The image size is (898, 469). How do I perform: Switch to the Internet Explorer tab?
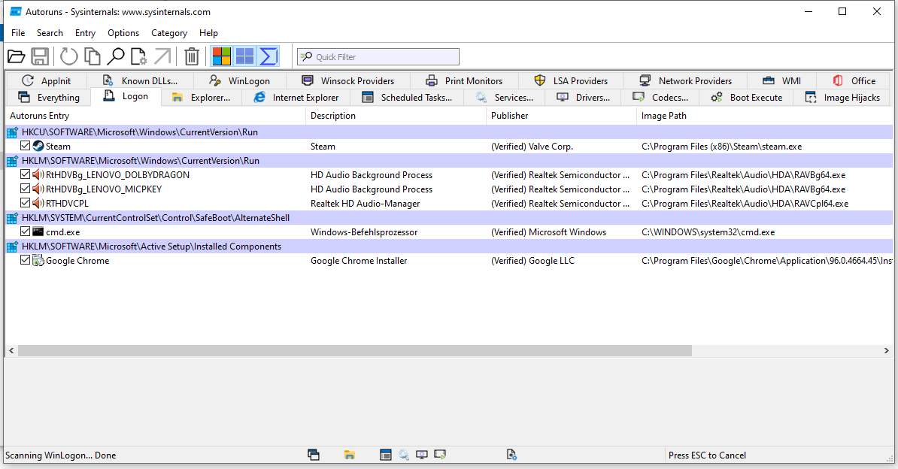pos(296,98)
